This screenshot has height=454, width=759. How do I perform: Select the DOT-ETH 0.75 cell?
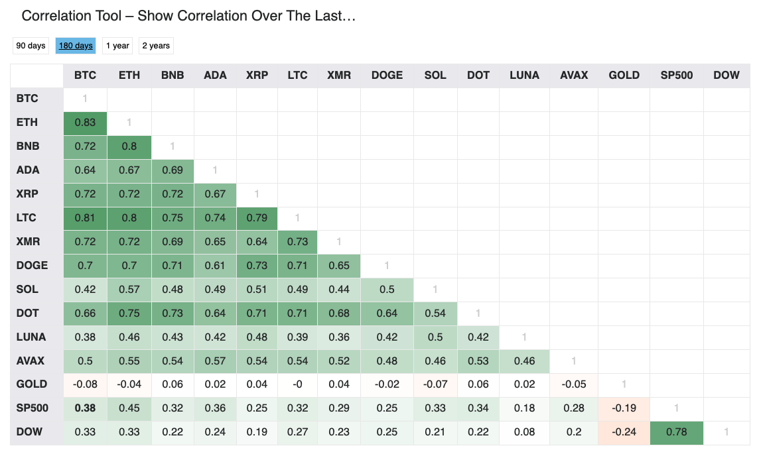tap(129, 313)
